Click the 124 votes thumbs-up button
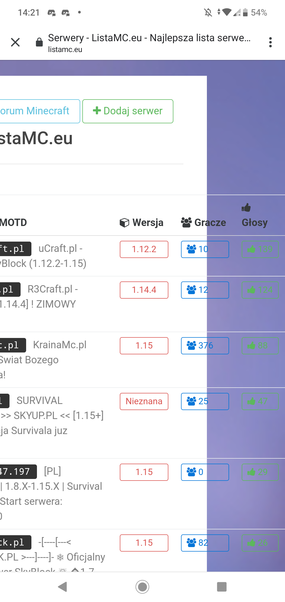This screenshot has height=602, width=285. pyautogui.click(x=260, y=290)
